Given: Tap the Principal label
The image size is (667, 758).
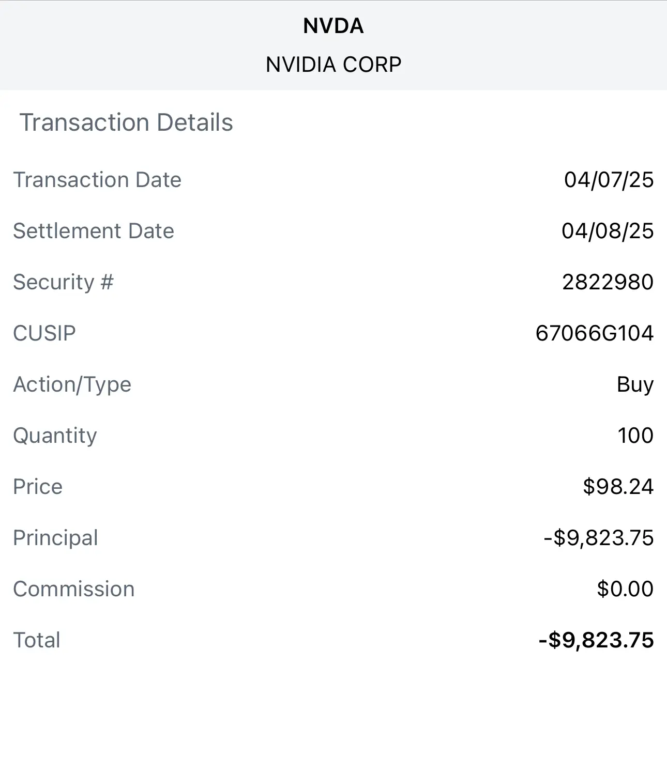Looking at the screenshot, I should point(55,538).
